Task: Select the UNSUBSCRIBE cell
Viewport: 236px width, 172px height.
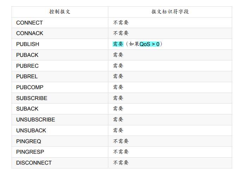Action: (36, 120)
